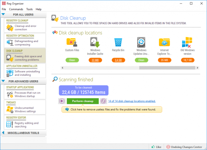Click the Startup Applications flag icon

[10, 94]
